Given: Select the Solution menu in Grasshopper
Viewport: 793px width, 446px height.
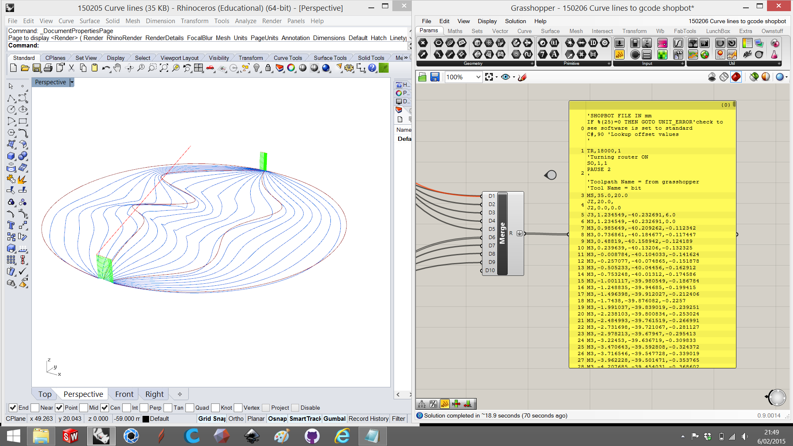Looking at the screenshot, I should [514, 21].
